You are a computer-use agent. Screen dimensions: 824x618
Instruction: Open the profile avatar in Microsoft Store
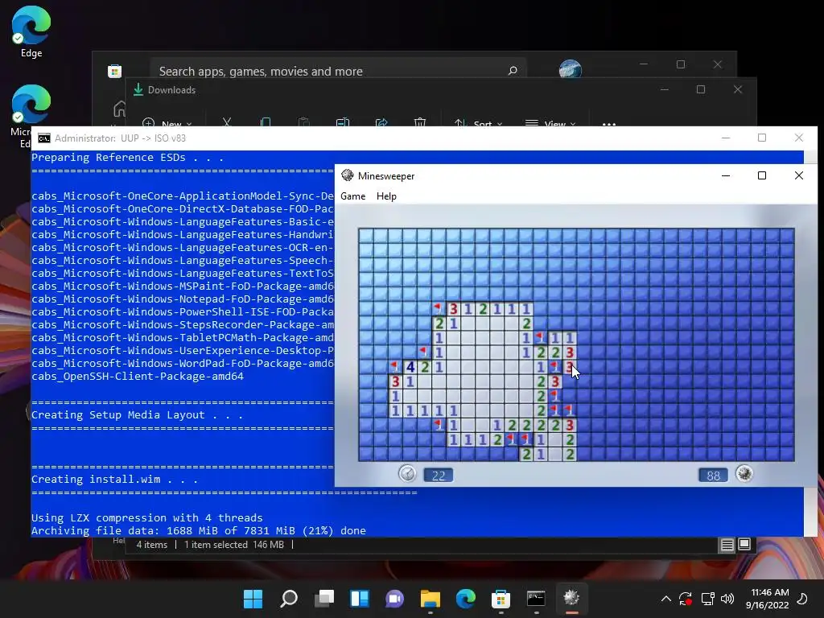tap(571, 69)
